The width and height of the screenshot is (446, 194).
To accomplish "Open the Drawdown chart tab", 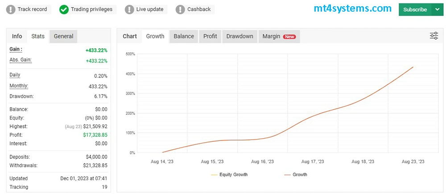I will coord(240,37).
